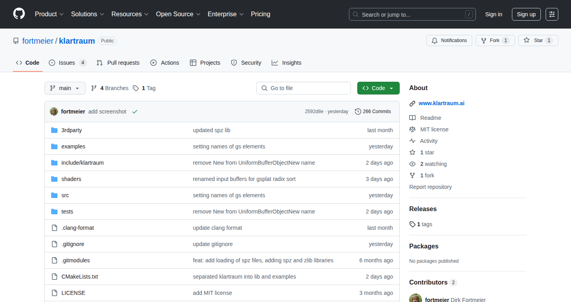The height and width of the screenshot is (302, 571).
Task: Open separated klartraum into lib commit
Action: tap(245, 277)
